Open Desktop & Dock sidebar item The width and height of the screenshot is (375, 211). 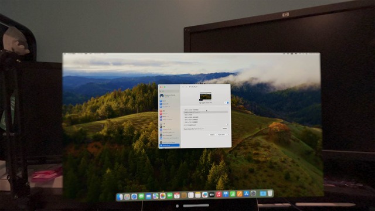point(169,142)
